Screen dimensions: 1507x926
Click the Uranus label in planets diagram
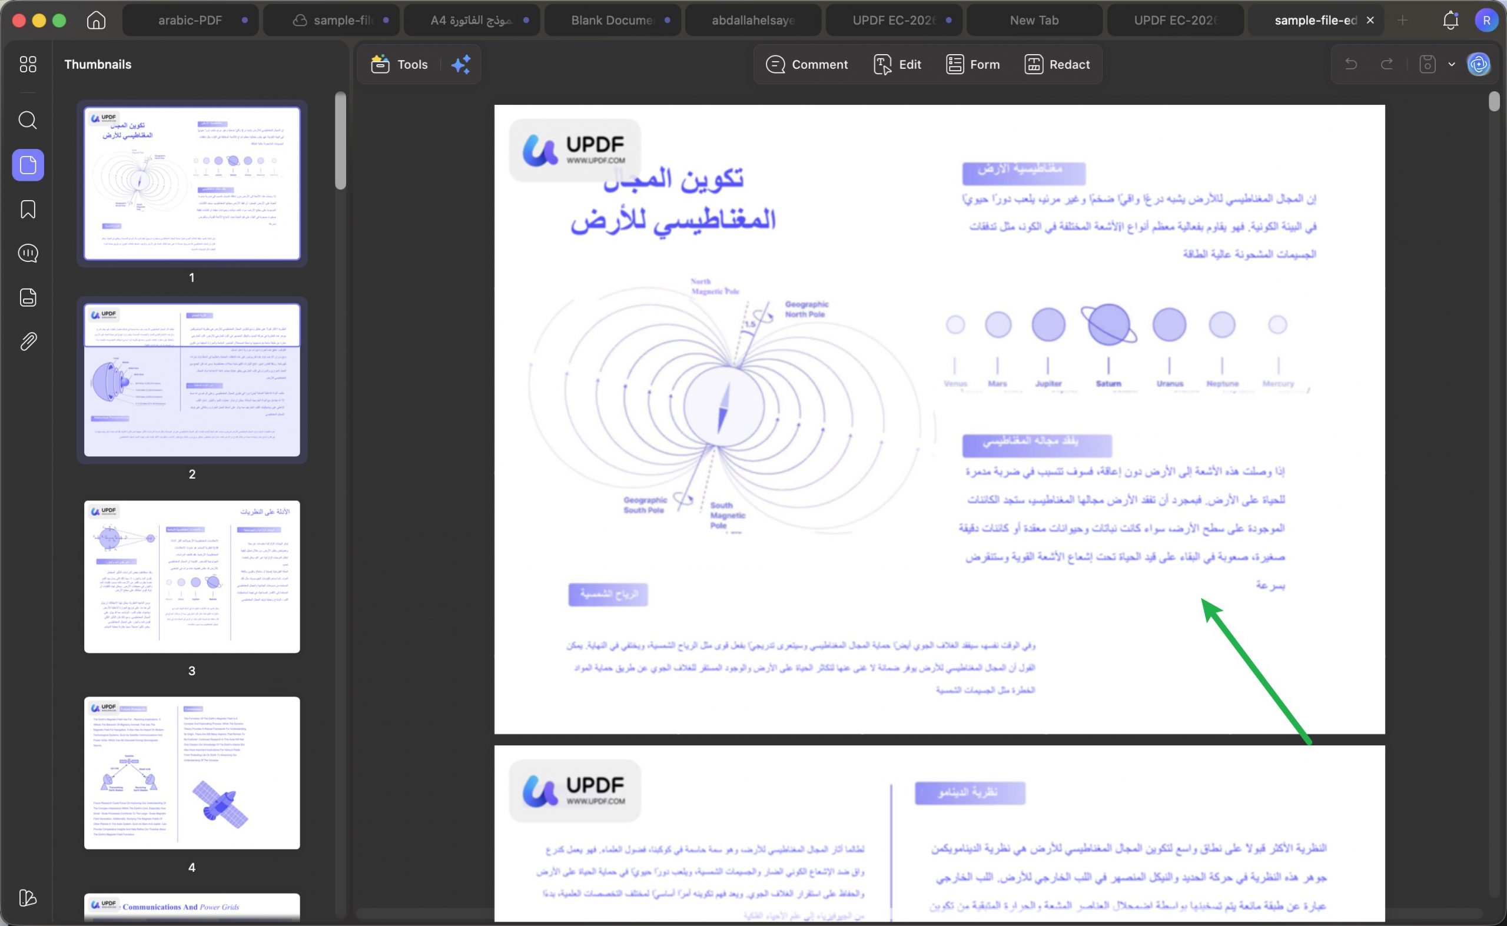[x=1170, y=383]
